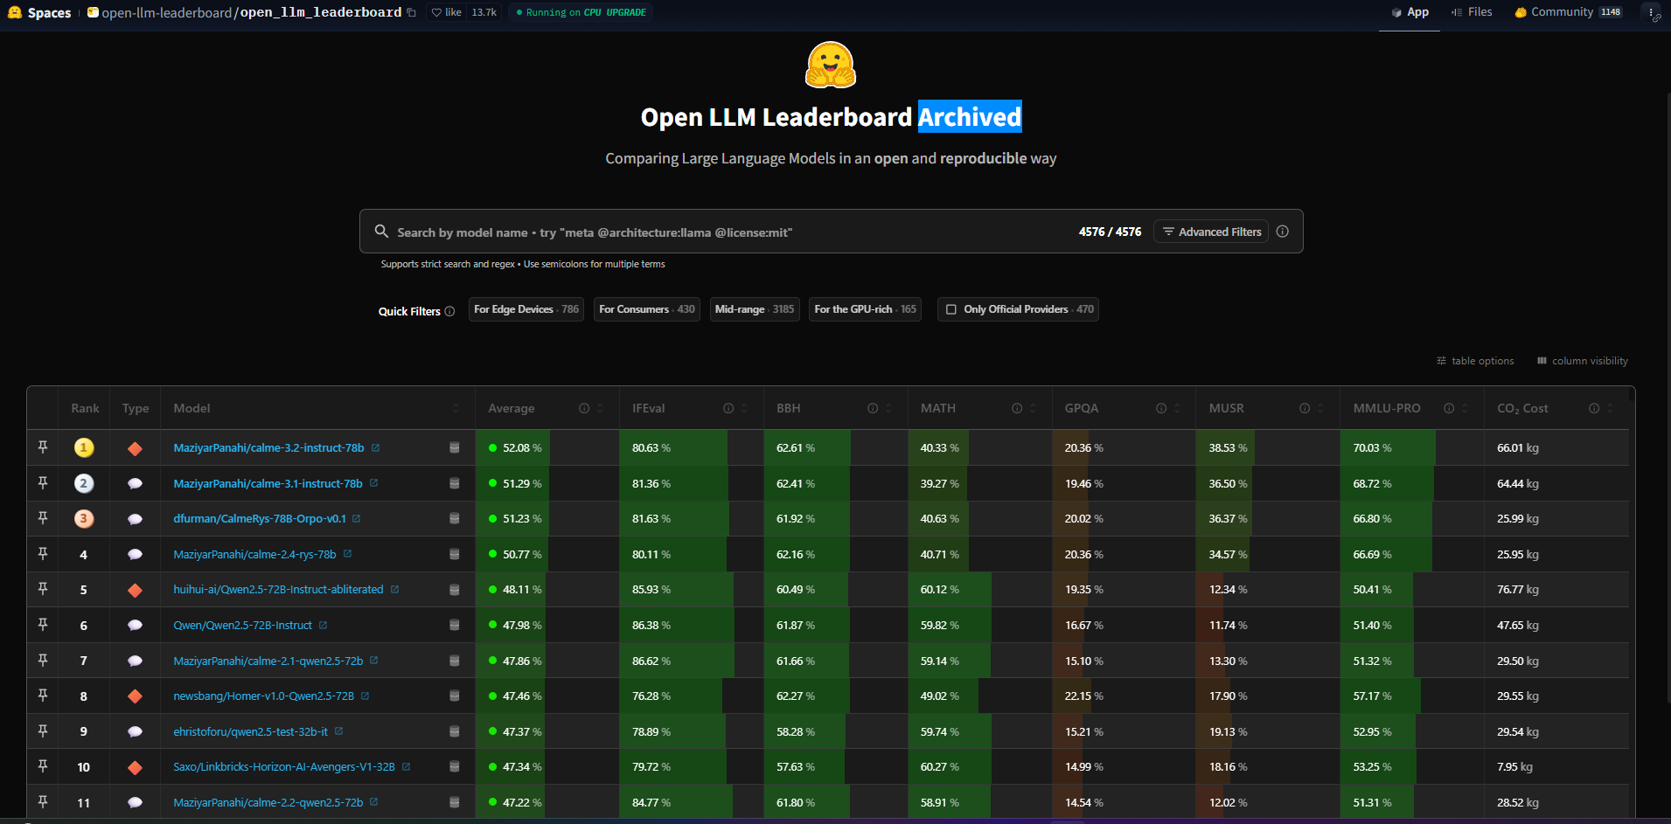Pin the calme-3.1-instruct-78b row

click(x=43, y=482)
